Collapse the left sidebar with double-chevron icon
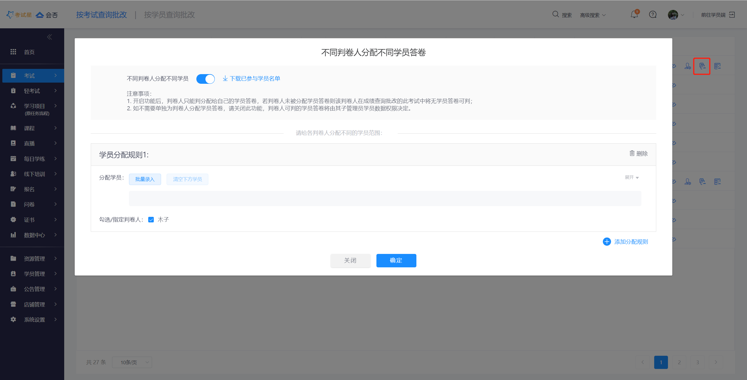 point(49,37)
